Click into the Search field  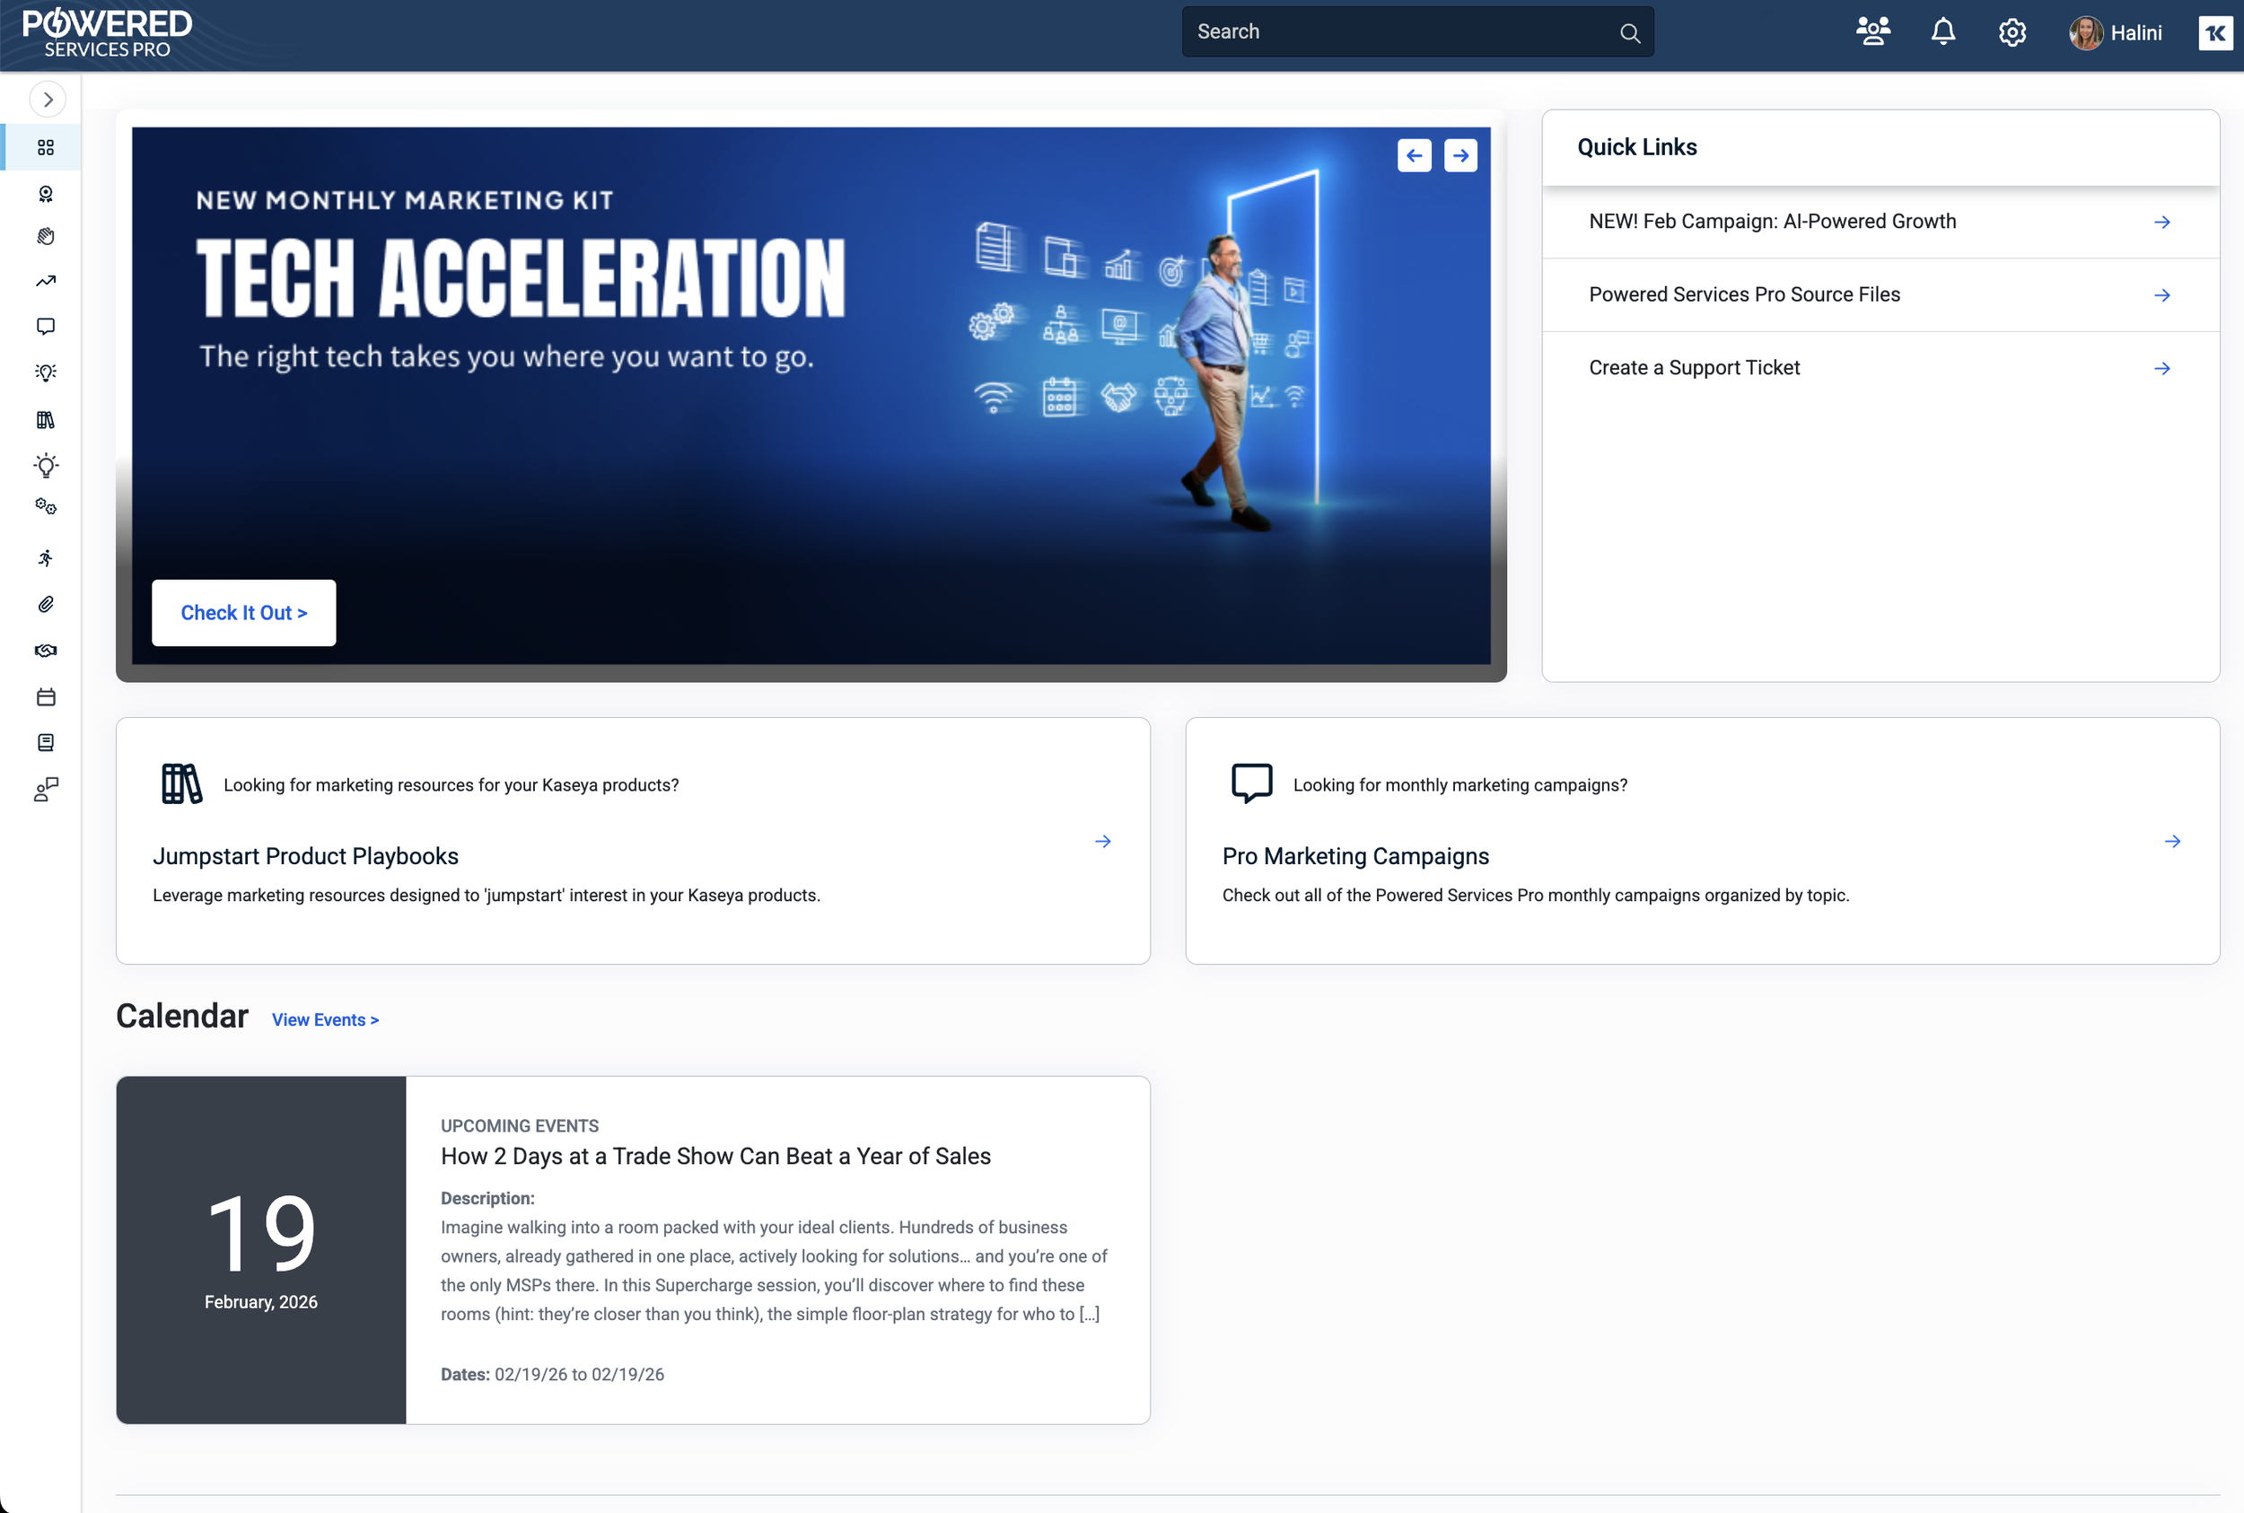[1399, 31]
